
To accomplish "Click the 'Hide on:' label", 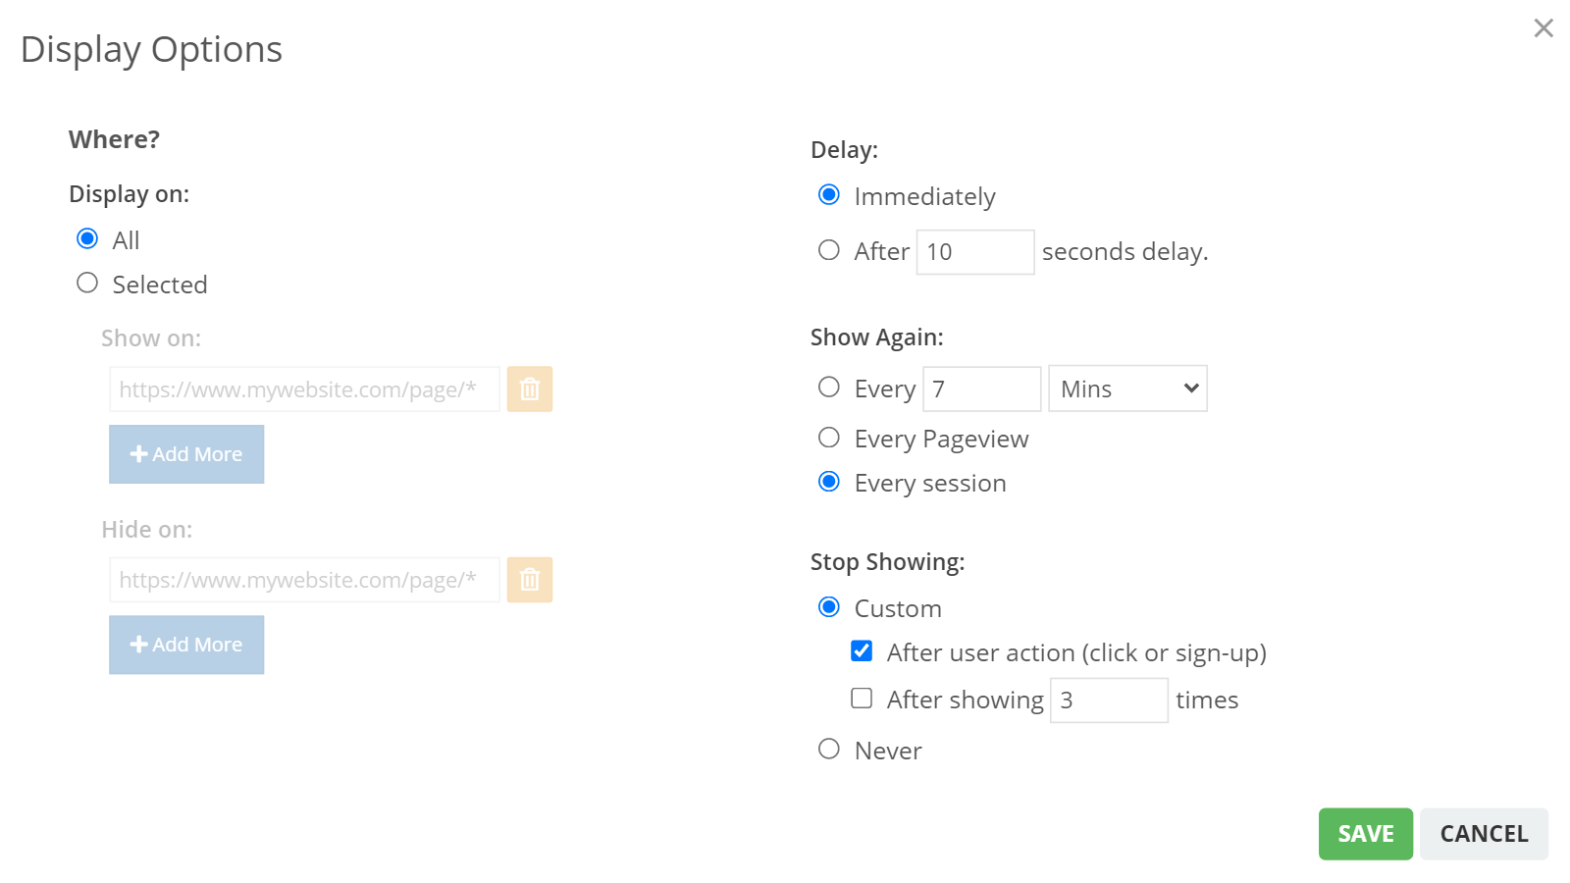I will click(147, 530).
